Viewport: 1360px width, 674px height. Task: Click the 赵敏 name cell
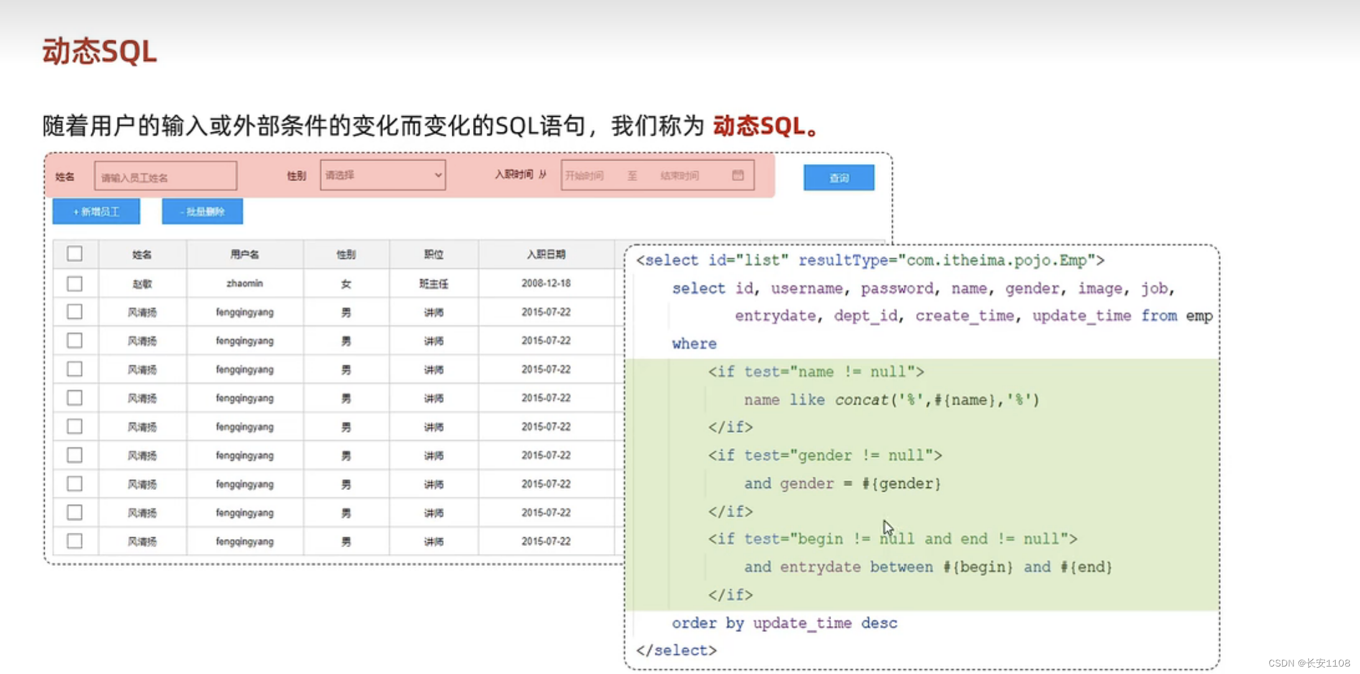(142, 284)
